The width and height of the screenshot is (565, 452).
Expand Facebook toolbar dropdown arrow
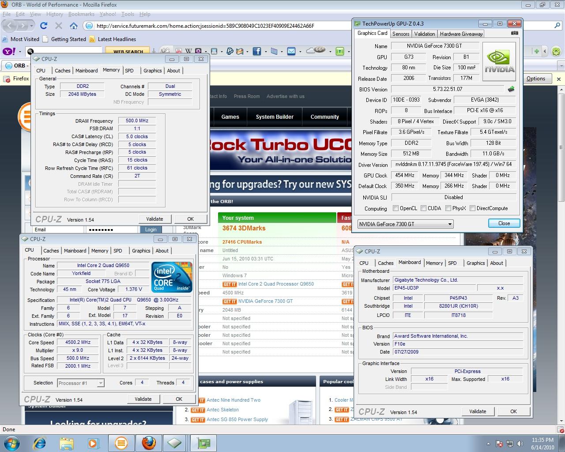(265, 52)
